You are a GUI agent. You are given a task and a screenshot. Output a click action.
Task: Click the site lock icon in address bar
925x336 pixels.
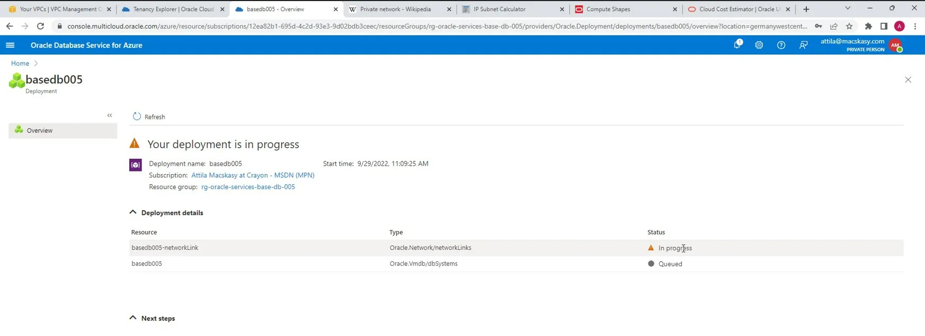click(x=59, y=26)
